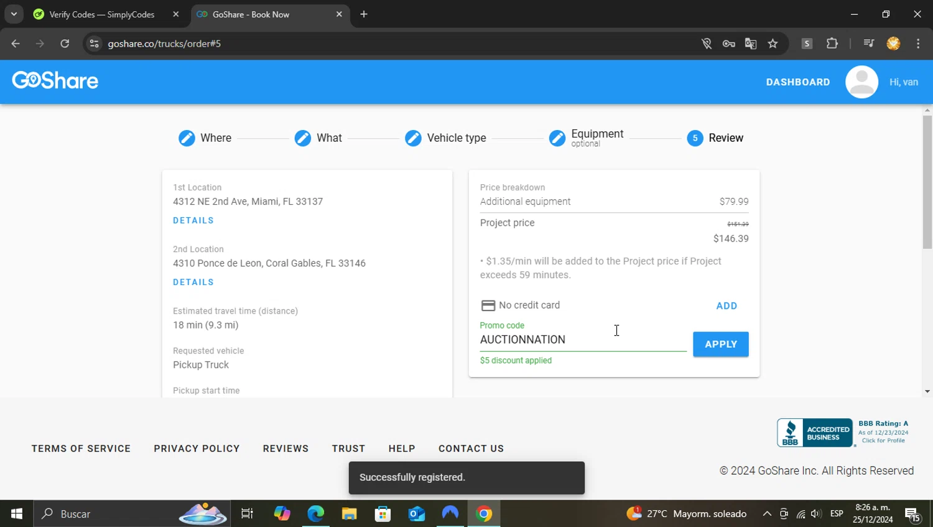
Task: Open the SimplyCodes extension icon
Action: [807, 44]
